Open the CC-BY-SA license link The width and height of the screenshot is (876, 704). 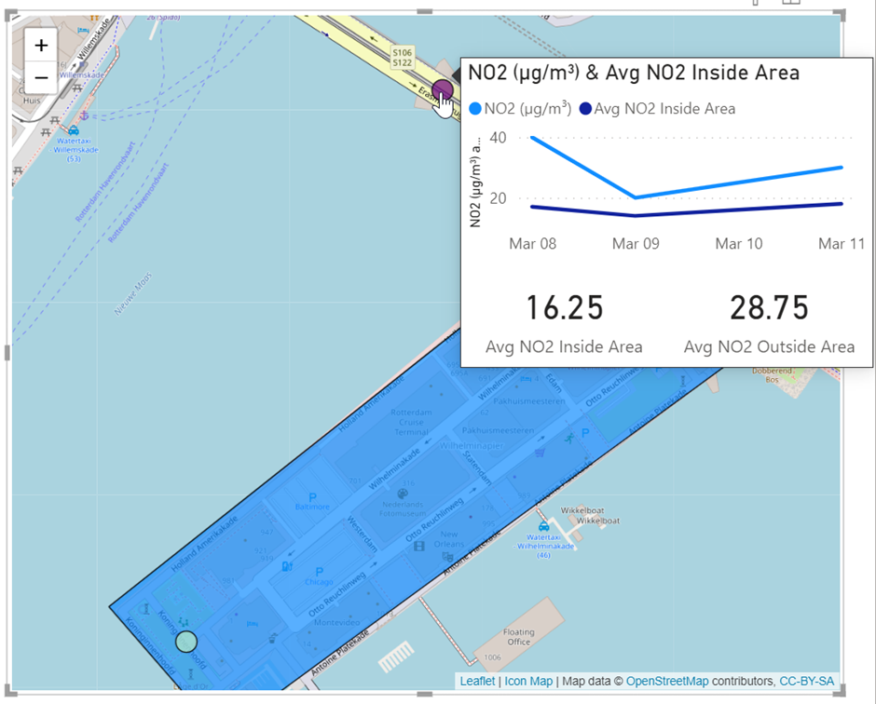point(806,682)
